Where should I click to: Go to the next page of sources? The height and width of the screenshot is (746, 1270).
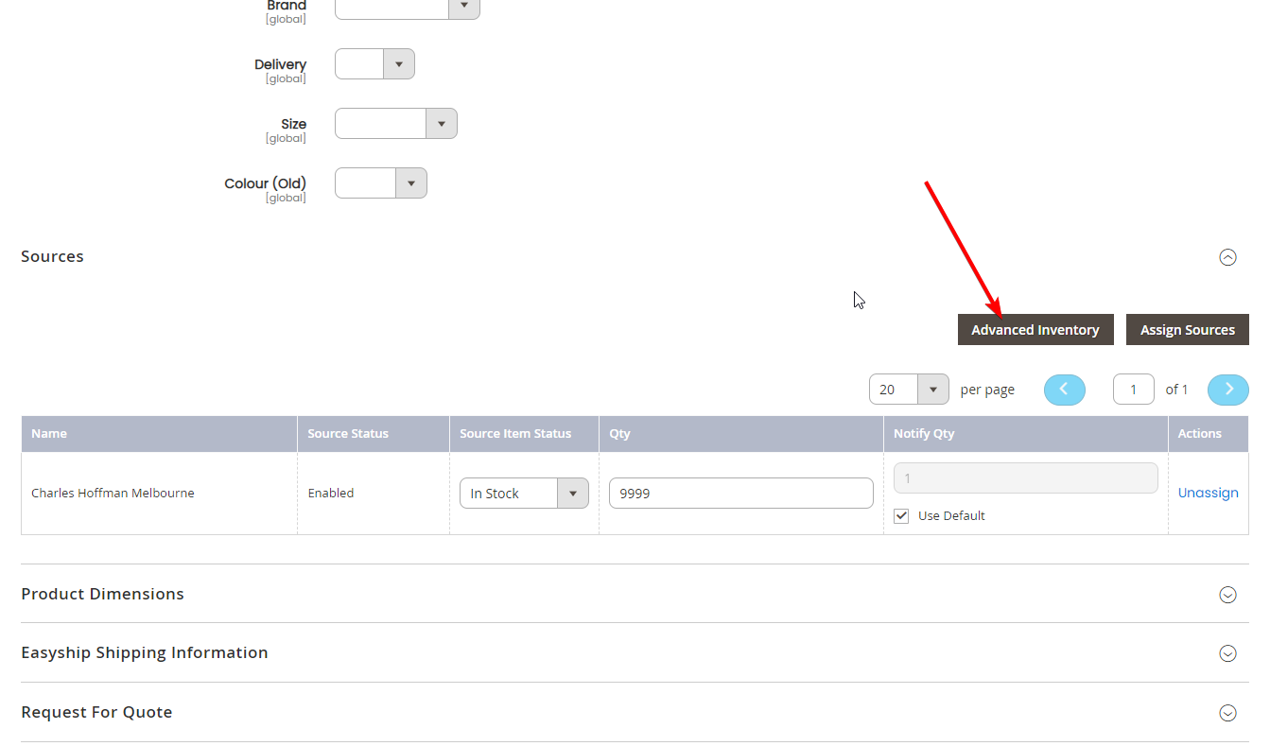tap(1228, 390)
